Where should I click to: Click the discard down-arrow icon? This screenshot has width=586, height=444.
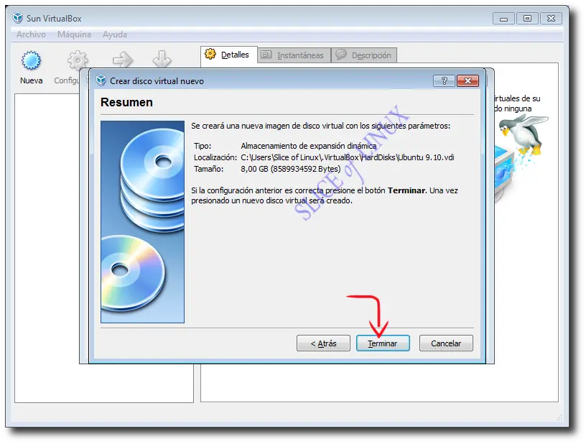(x=162, y=59)
